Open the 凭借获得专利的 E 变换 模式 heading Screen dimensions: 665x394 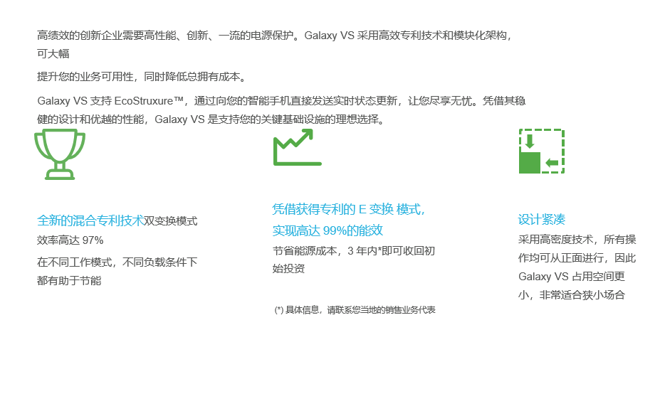(x=349, y=209)
